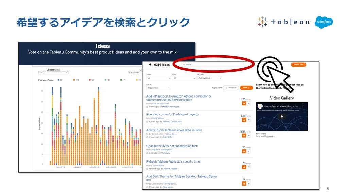The width and height of the screenshot is (348, 195).
Task: Downvote Refresh Tableau Public at a specific time
Action: click(249, 167)
